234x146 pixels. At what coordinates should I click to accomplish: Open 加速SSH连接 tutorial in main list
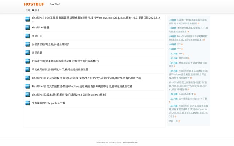coord(86,78)
